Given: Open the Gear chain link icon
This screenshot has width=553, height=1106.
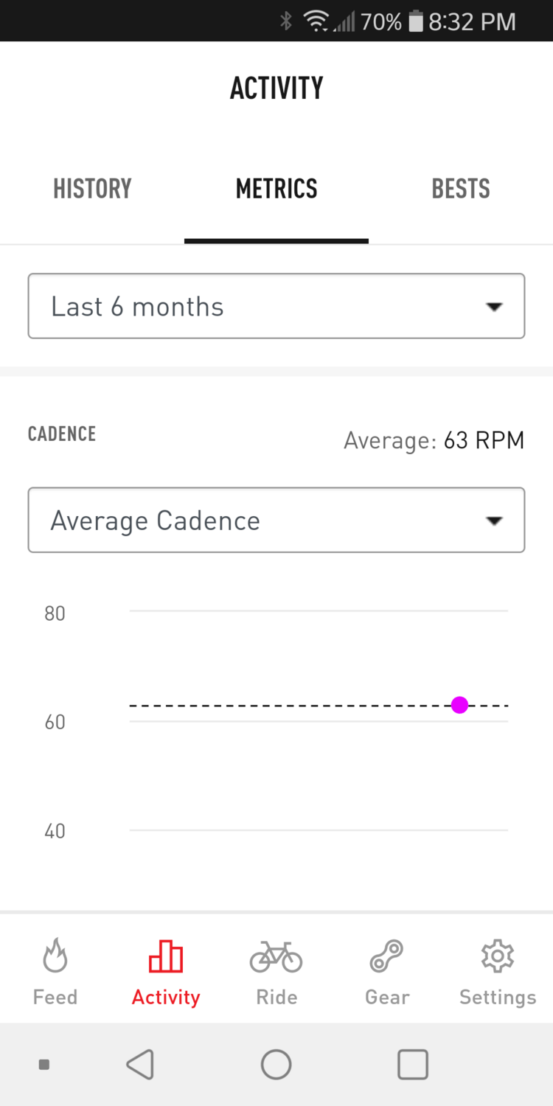Looking at the screenshot, I should tap(386, 956).
